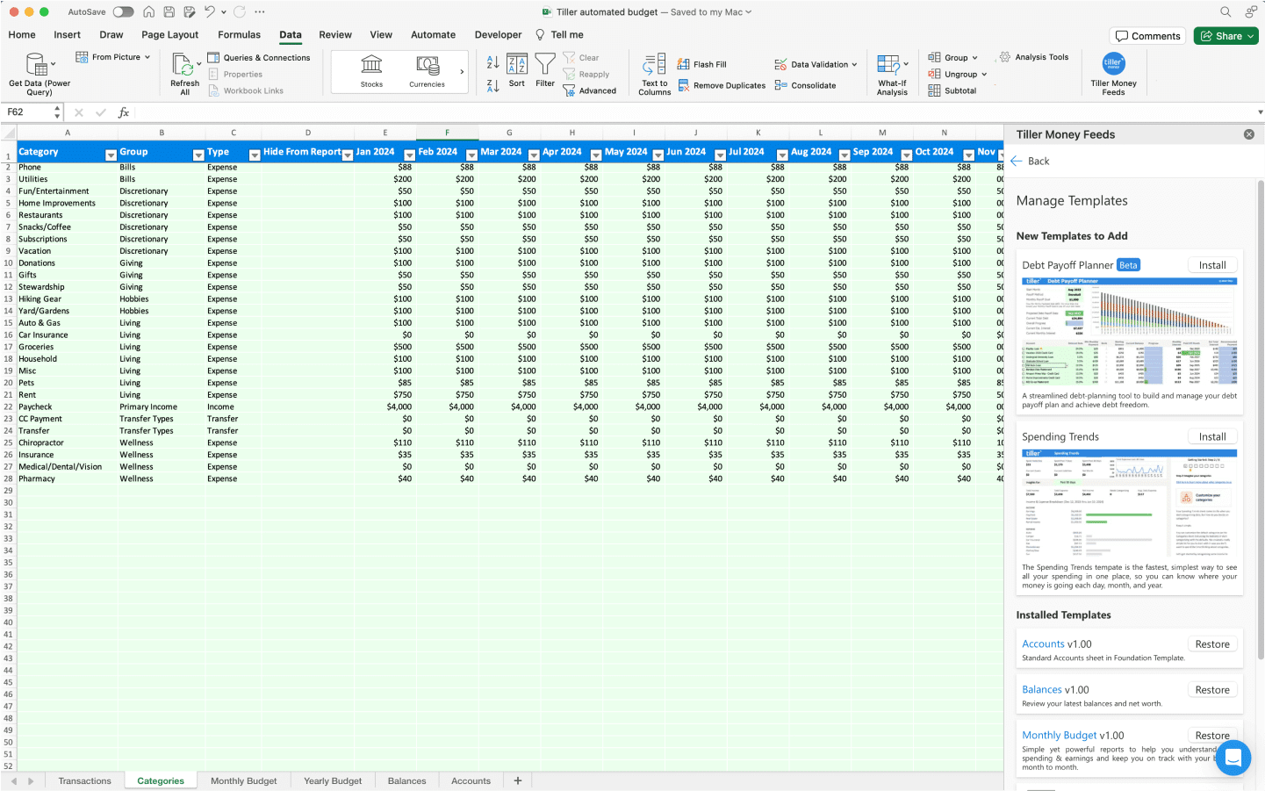Click the Monthly Budget template link
1265x791 pixels.
[1060, 735]
